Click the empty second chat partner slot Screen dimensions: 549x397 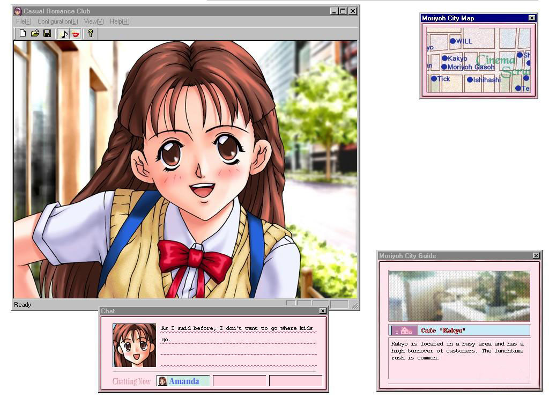click(239, 381)
